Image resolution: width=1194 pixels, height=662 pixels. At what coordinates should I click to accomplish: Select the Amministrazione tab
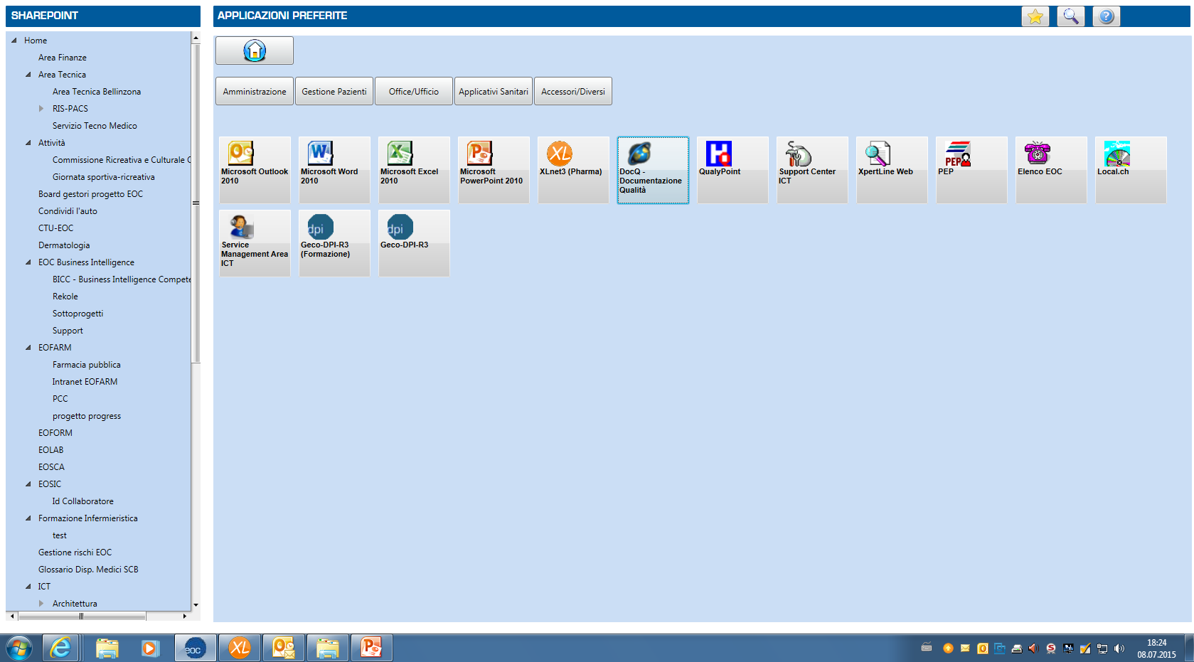point(255,91)
